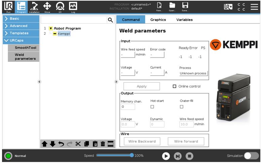This screenshot has width=261, height=163.
Task: Click the Unknown process field
Action: (x=194, y=73)
